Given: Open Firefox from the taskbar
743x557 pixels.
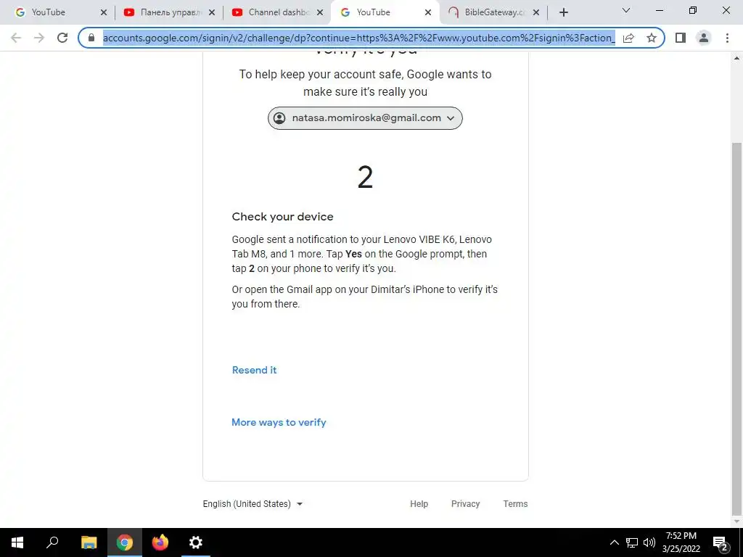Looking at the screenshot, I should (x=160, y=542).
